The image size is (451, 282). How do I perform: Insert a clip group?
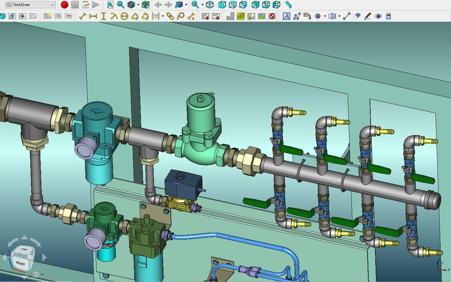pyautogui.click(x=47, y=16)
